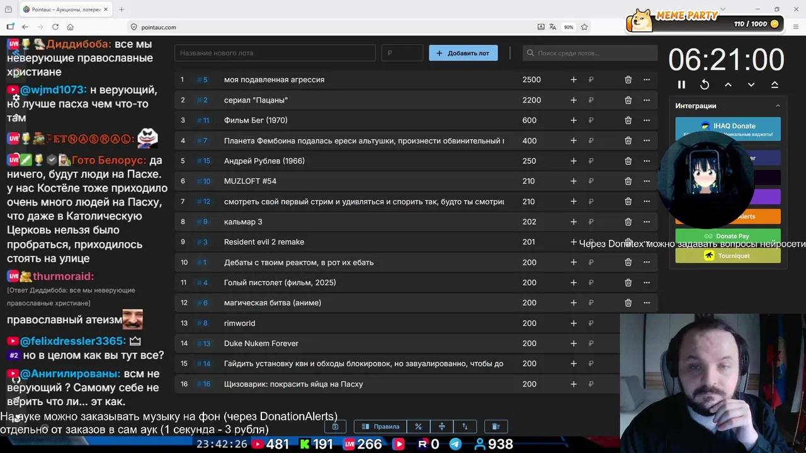Collapse the Интеграции panel
The image size is (806, 453).
tap(778, 106)
